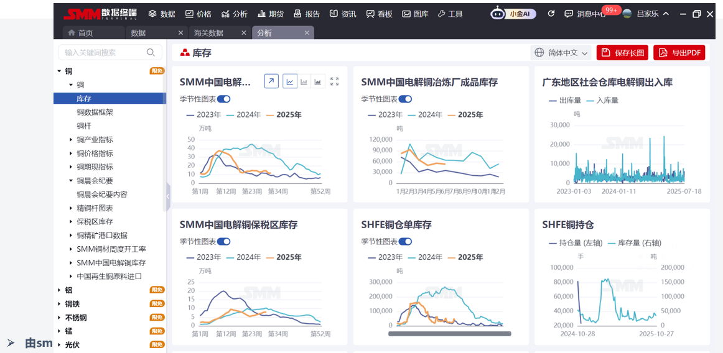This screenshot has height=353, width=723.
Task: Click the 导出PDF button
Action: (679, 53)
